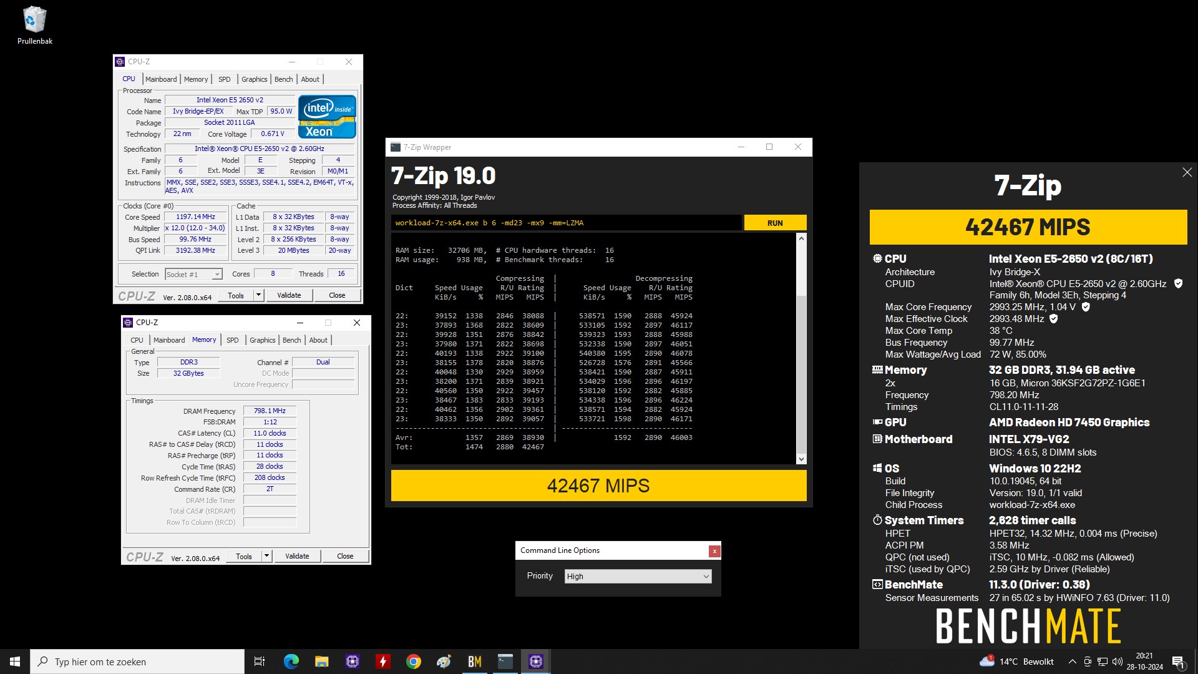Open the 7-Zip Wrapper console taskbar icon
The image size is (1198, 674).
click(x=505, y=662)
